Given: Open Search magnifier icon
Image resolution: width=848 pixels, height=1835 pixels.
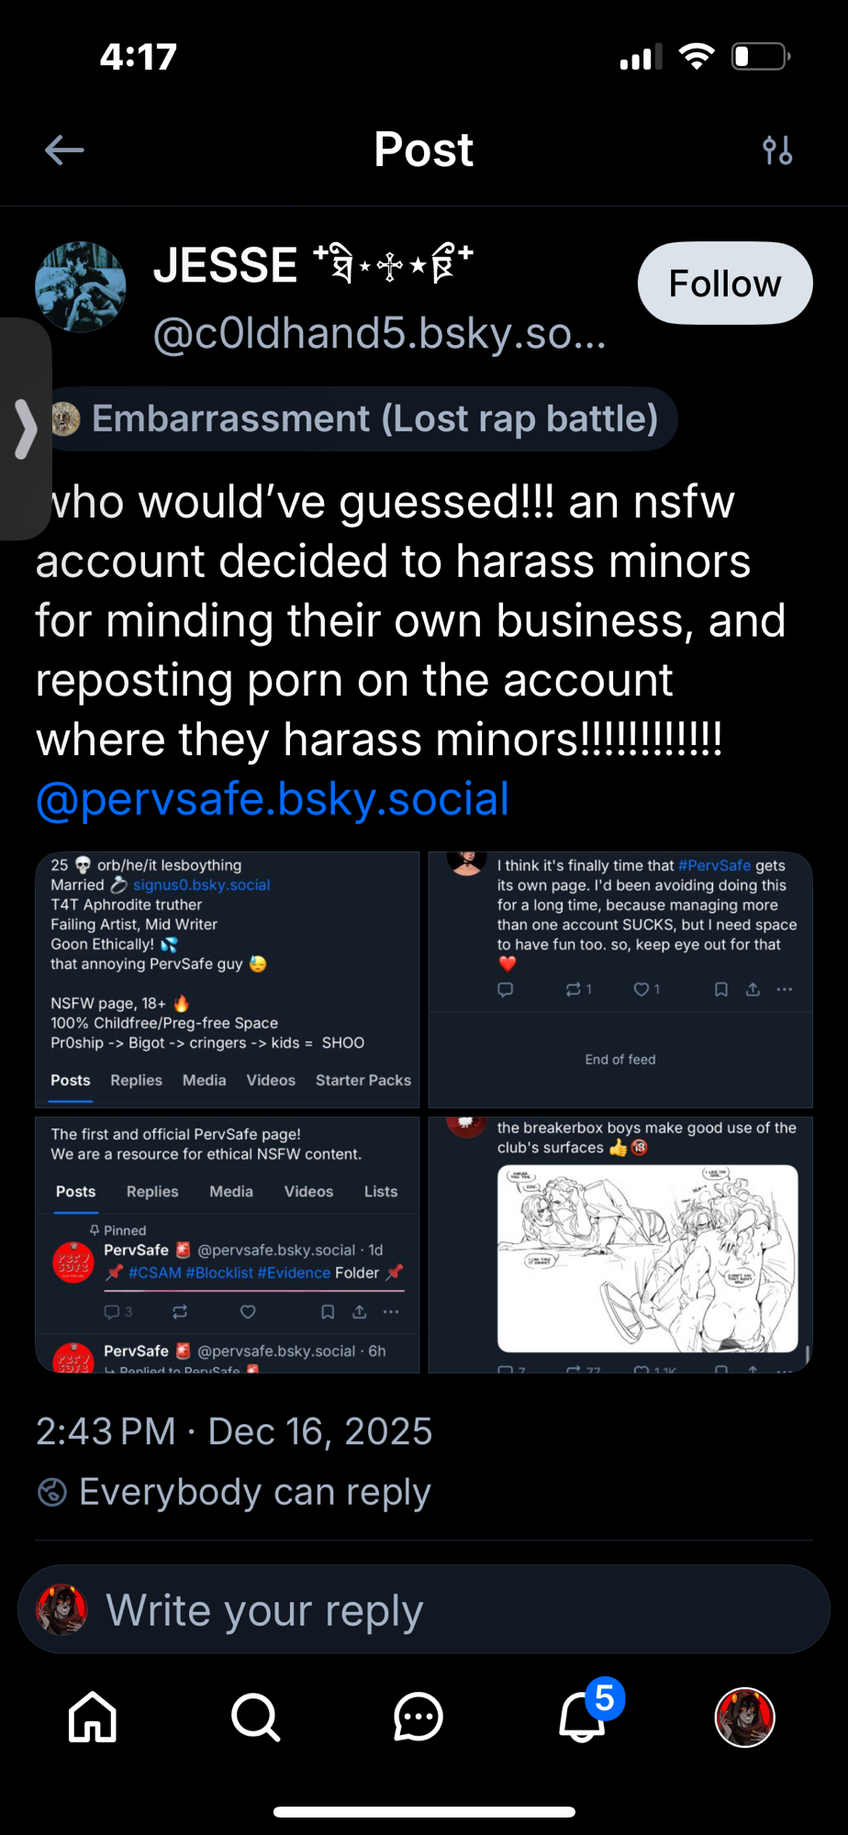Looking at the screenshot, I should click(x=255, y=1717).
